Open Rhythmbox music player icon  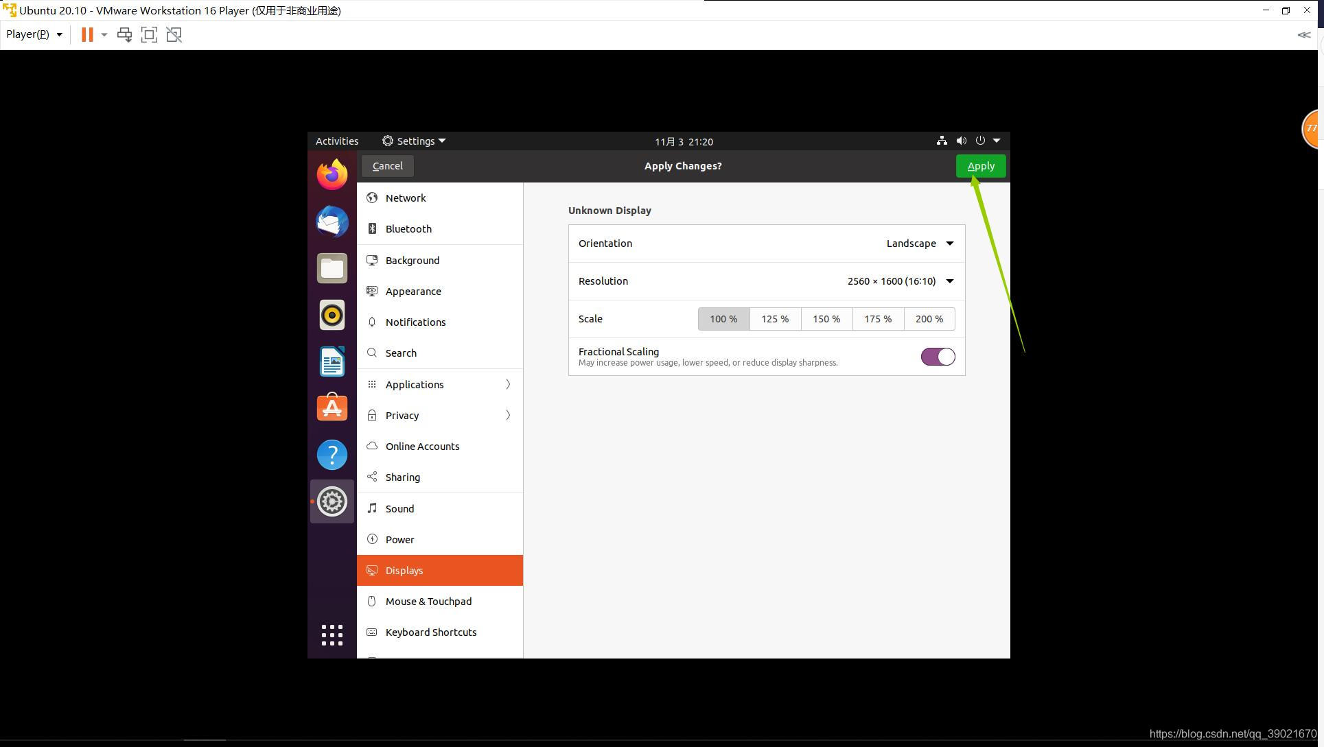[x=332, y=315]
